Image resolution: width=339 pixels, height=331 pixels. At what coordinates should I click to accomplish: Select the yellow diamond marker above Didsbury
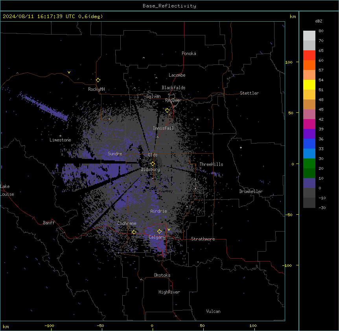pyautogui.click(x=153, y=164)
